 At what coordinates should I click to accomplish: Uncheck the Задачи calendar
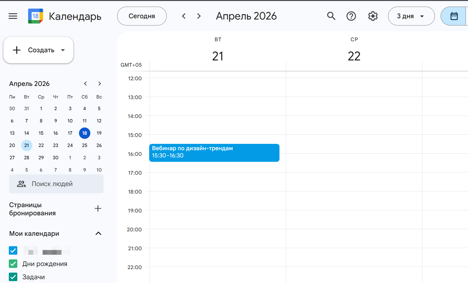click(13, 277)
